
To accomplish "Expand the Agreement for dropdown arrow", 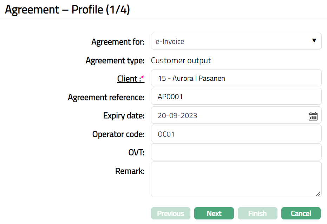I will 314,41.
